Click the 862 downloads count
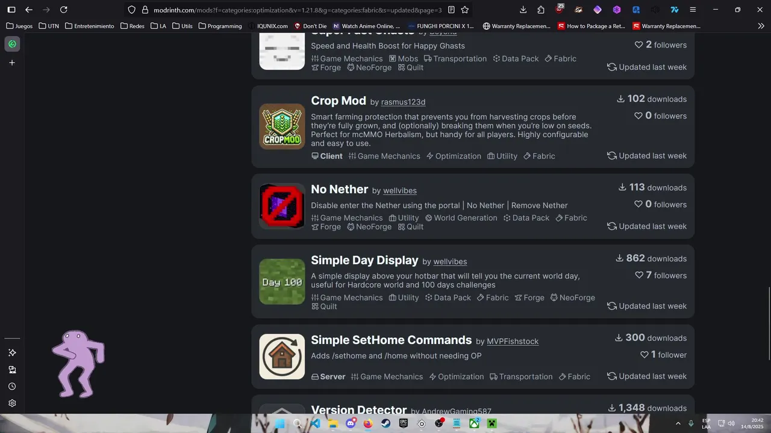 [x=651, y=258]
